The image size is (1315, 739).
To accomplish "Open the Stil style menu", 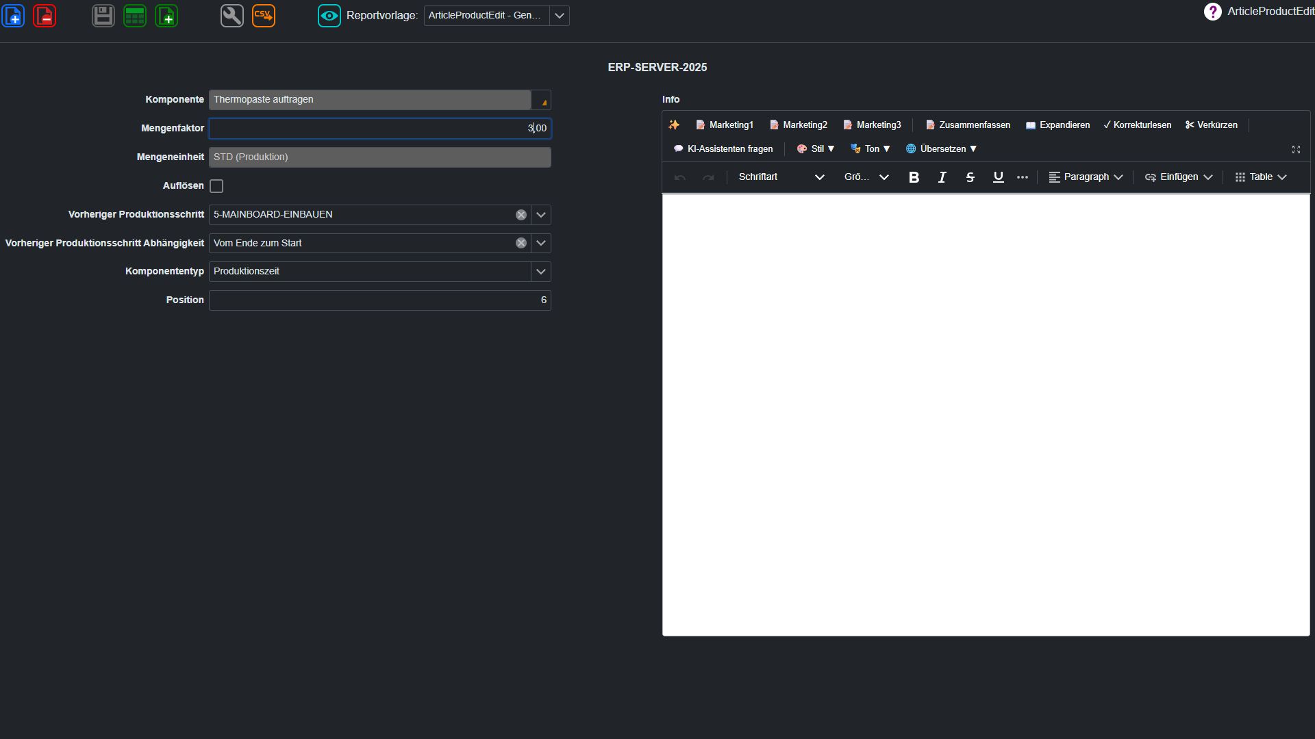I will point(816,148).
